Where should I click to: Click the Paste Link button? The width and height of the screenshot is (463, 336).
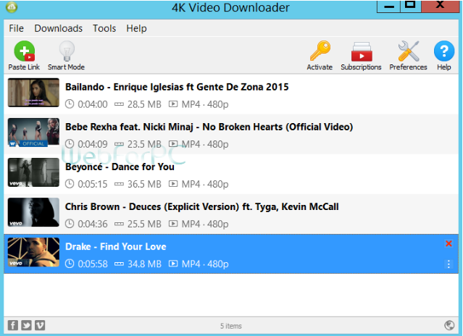pos(24,56)
